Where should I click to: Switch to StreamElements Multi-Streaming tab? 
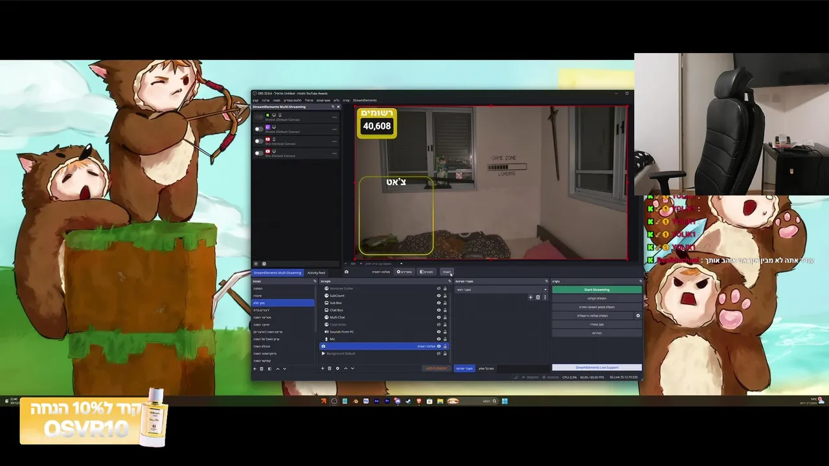click(x=277, y=272)
